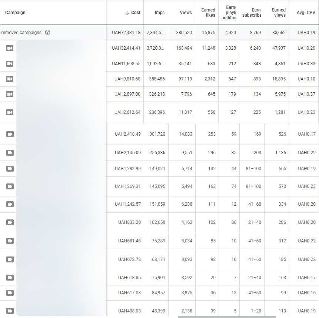Select the earned subscribers cell 1–20
The image size is (319, 318).
click(256, 311)
